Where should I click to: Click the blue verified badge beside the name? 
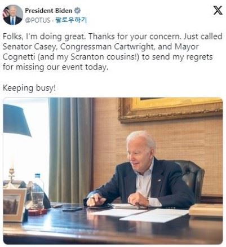77,11
